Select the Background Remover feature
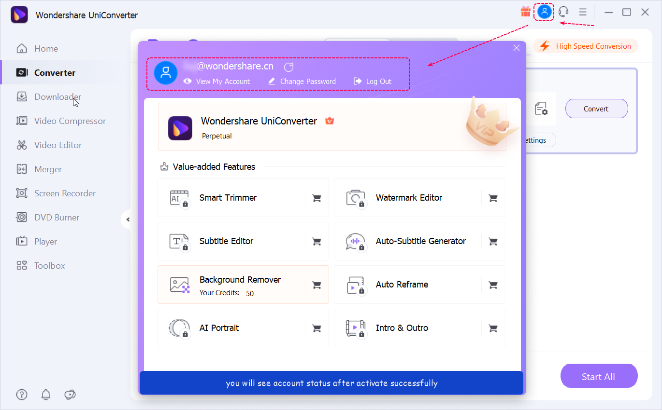The width and height of the screenshot is (662, 410). point(243,285)
